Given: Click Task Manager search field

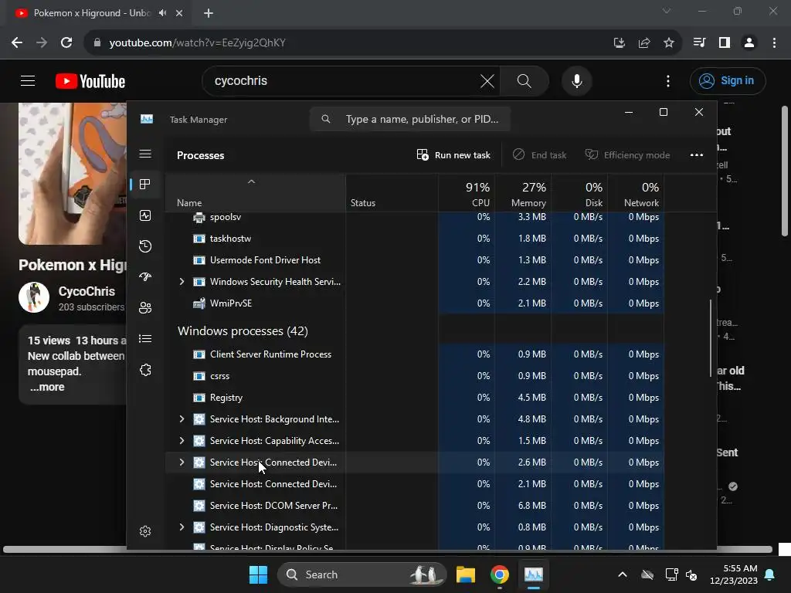Looking at the screenshot, I should pyautogui.click(x=410, y=119).
